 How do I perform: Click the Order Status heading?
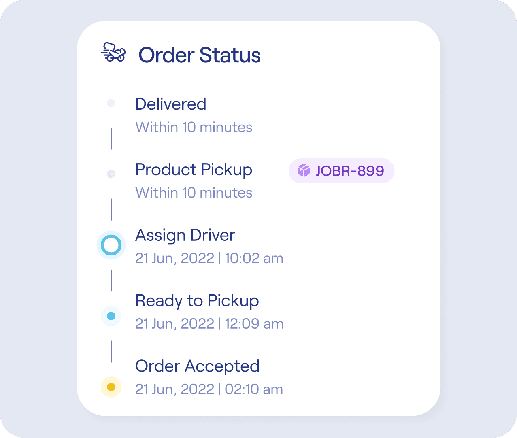199,55
